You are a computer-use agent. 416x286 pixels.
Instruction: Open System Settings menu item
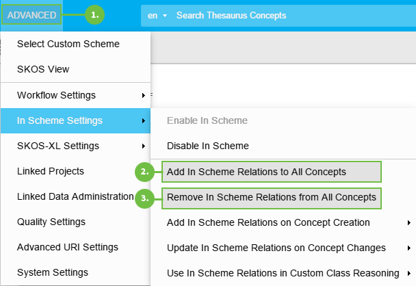pos(52,272)
